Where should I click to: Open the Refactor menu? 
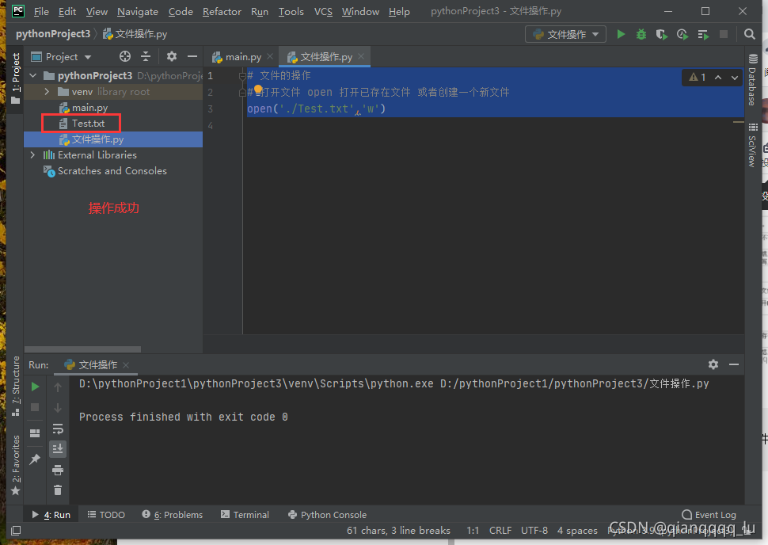point(222,11)
